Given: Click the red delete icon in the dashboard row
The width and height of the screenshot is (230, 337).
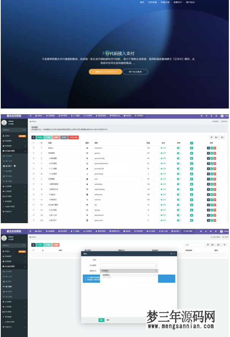Looking at the screenshot, I should tap(214, 148).
